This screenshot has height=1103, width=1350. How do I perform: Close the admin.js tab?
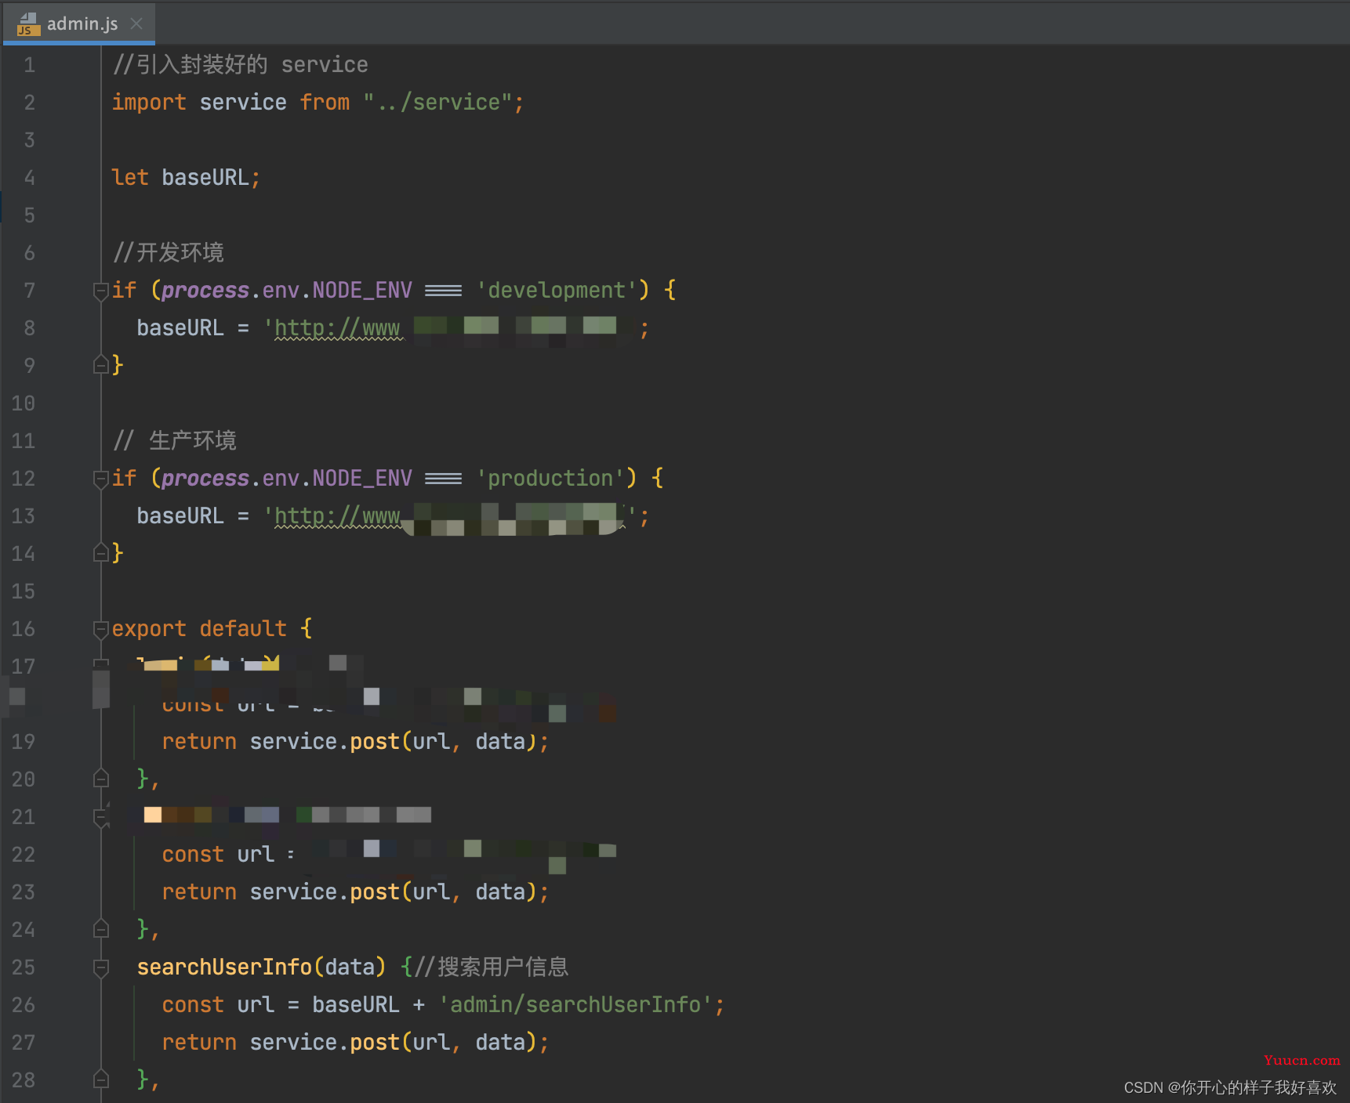click(x=136, y=24)
